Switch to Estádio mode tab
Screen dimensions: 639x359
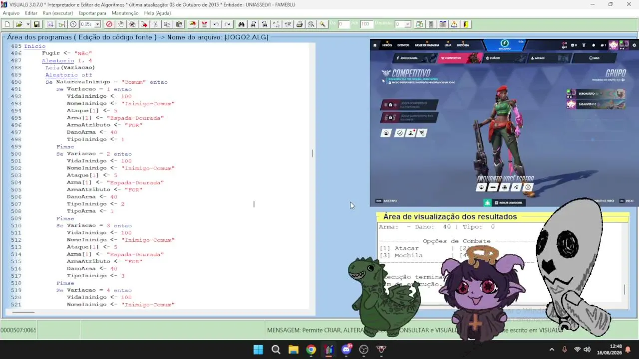point(504,58)
